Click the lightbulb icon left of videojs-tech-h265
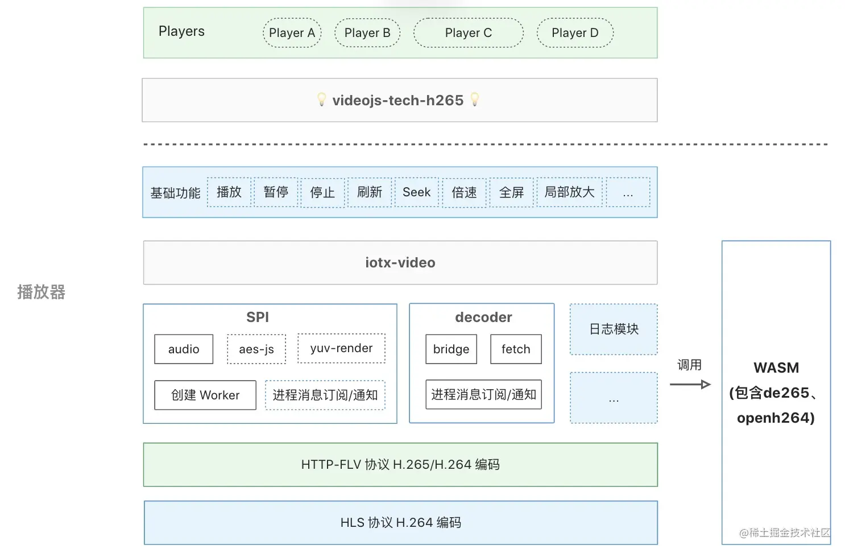Image resolution: width=845 pixels, height=553 pixels. tap(321, 100)
